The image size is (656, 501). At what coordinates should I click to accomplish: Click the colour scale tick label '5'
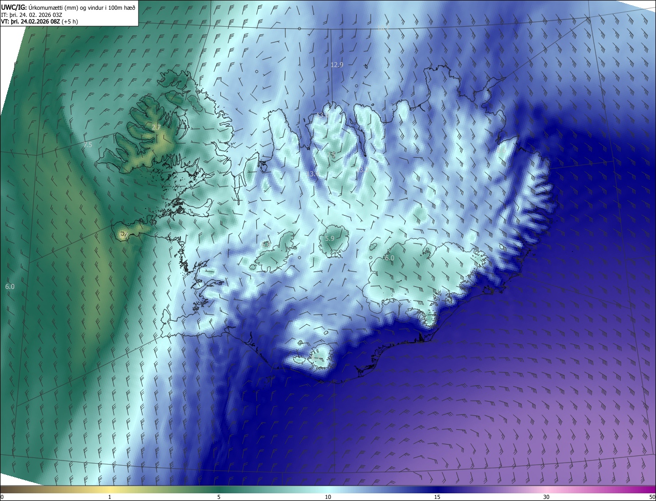(219, 497)
